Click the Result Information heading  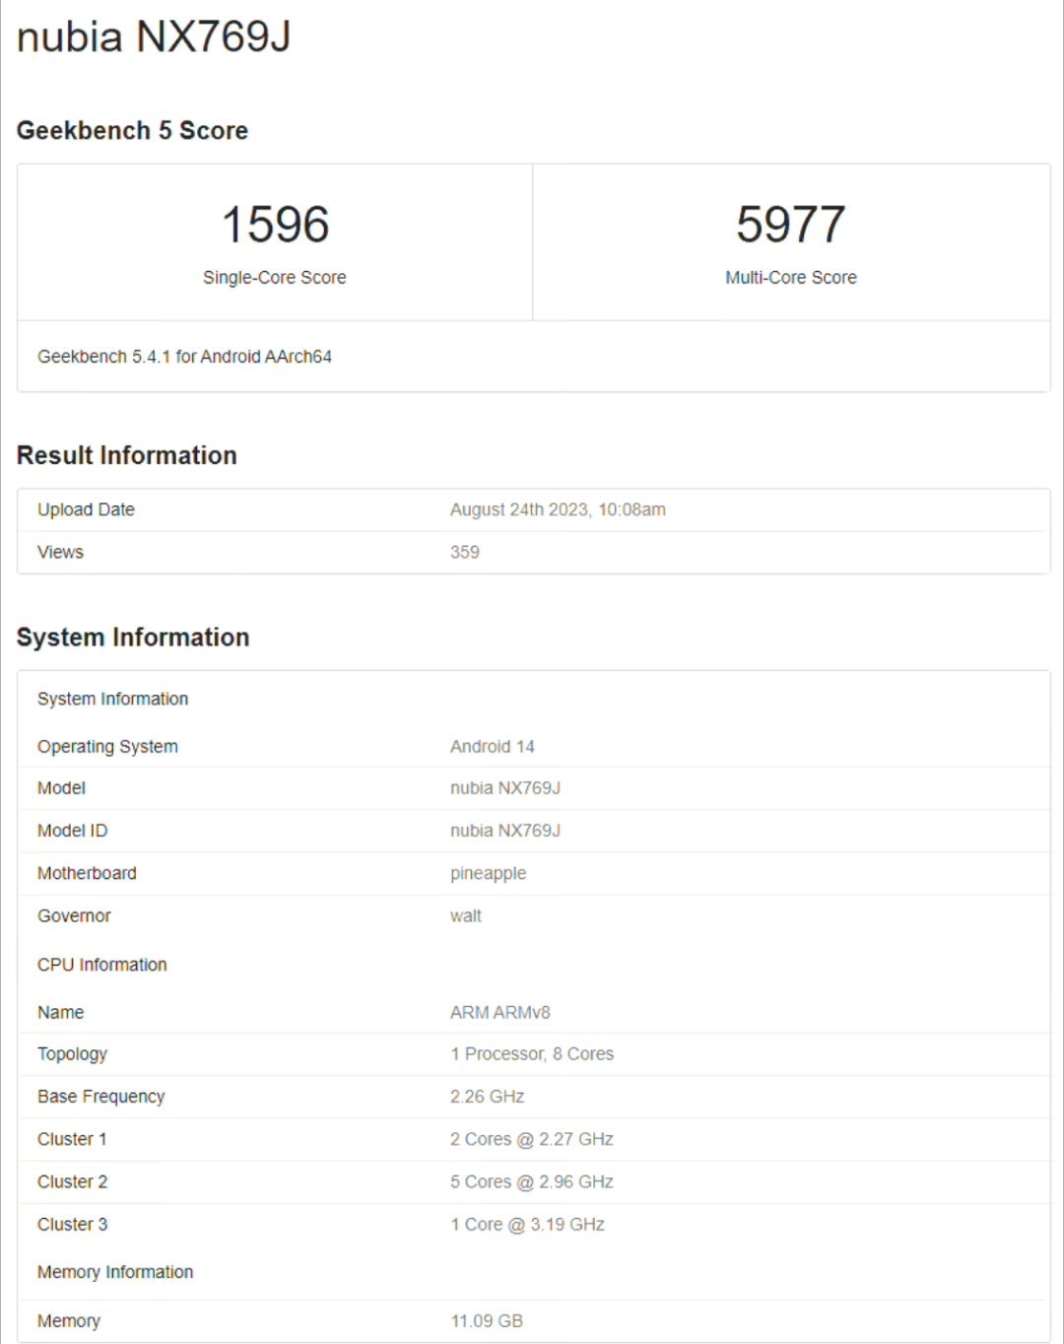[127, 455]
